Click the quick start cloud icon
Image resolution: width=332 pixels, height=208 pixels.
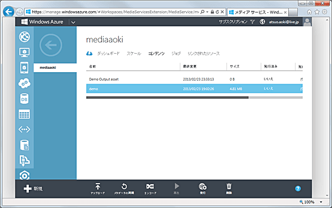(89, 53)
